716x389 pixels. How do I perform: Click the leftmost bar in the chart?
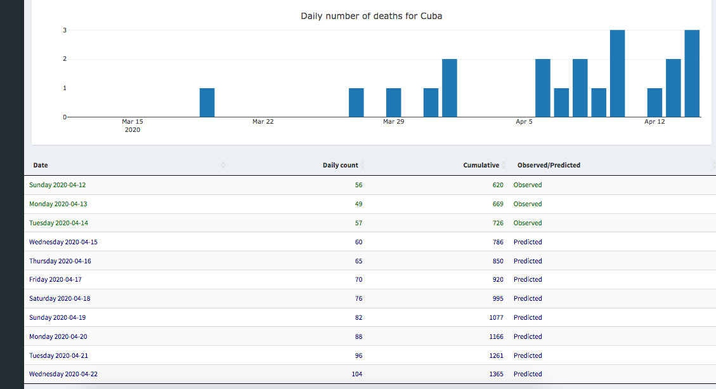coord(207,103)
